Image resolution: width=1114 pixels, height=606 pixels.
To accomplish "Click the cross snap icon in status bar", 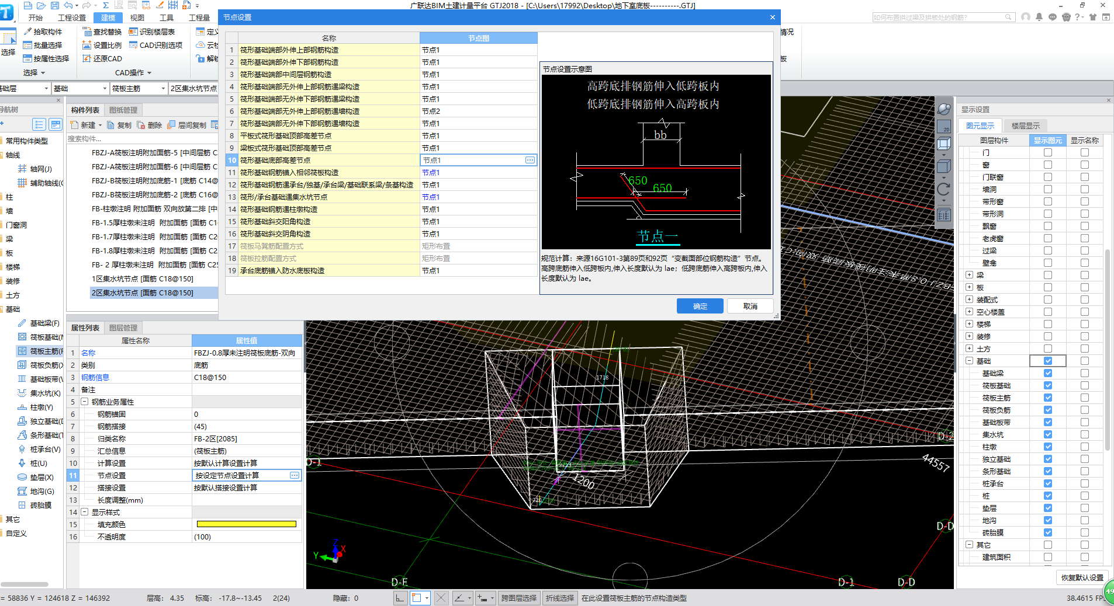I will 441,598.
